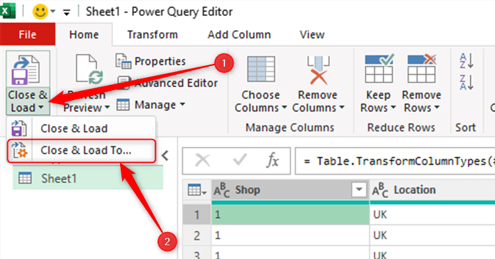
Task: Click Shop cell in row 1
Action: pos(290,215)
